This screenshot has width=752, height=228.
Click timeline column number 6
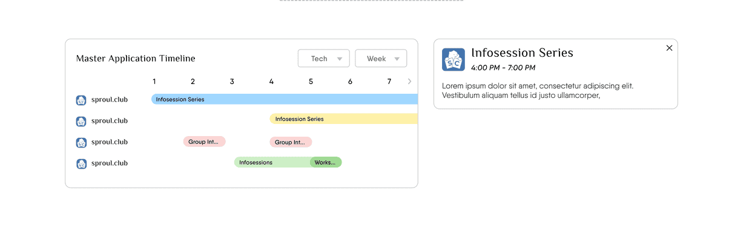(x=350, y=82)
